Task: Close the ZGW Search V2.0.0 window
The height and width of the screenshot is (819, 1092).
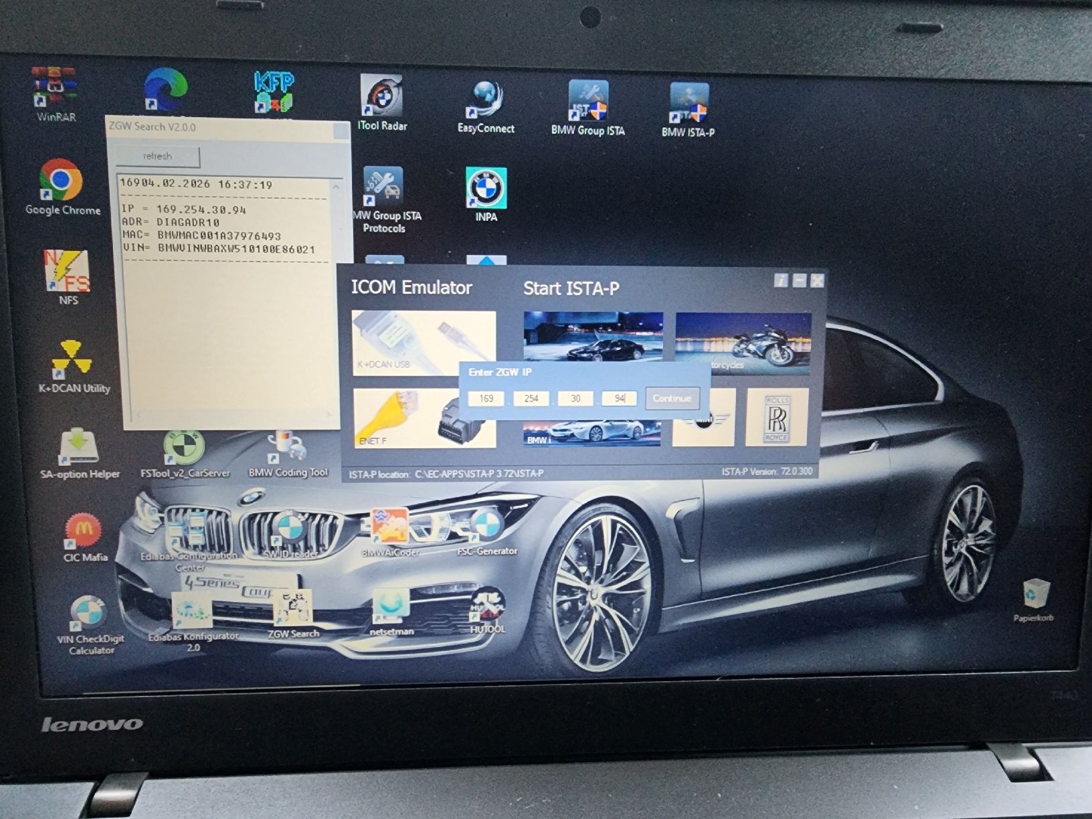Action: pos(341,131)
